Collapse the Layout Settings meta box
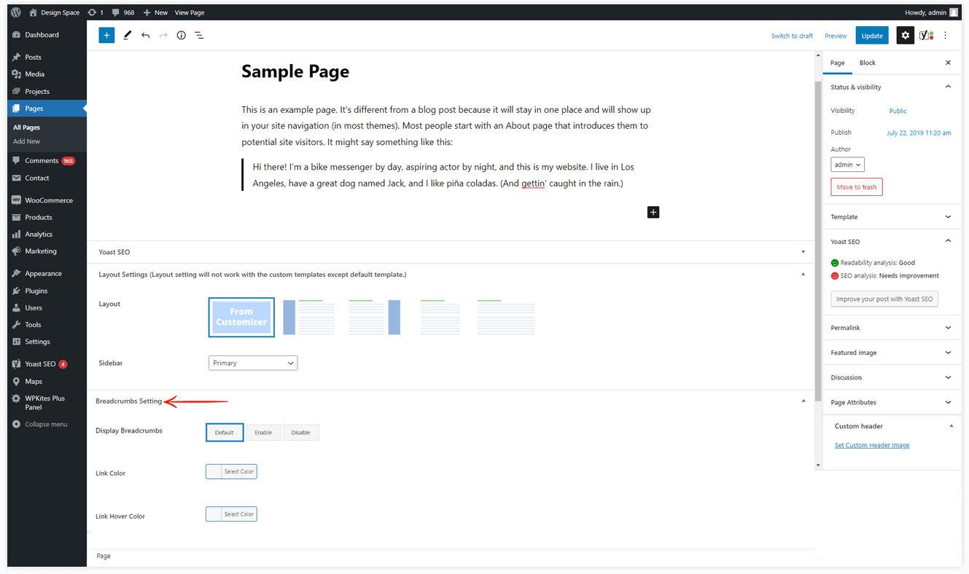The image size is (969, 574). (803, 275)
